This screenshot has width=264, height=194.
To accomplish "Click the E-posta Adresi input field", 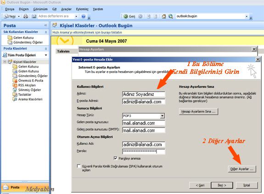I will [x=144, y=101].
